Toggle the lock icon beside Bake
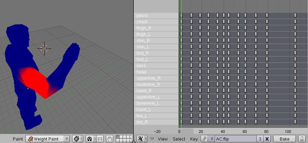This screenshot has width=308, height=143. (301, 139)
